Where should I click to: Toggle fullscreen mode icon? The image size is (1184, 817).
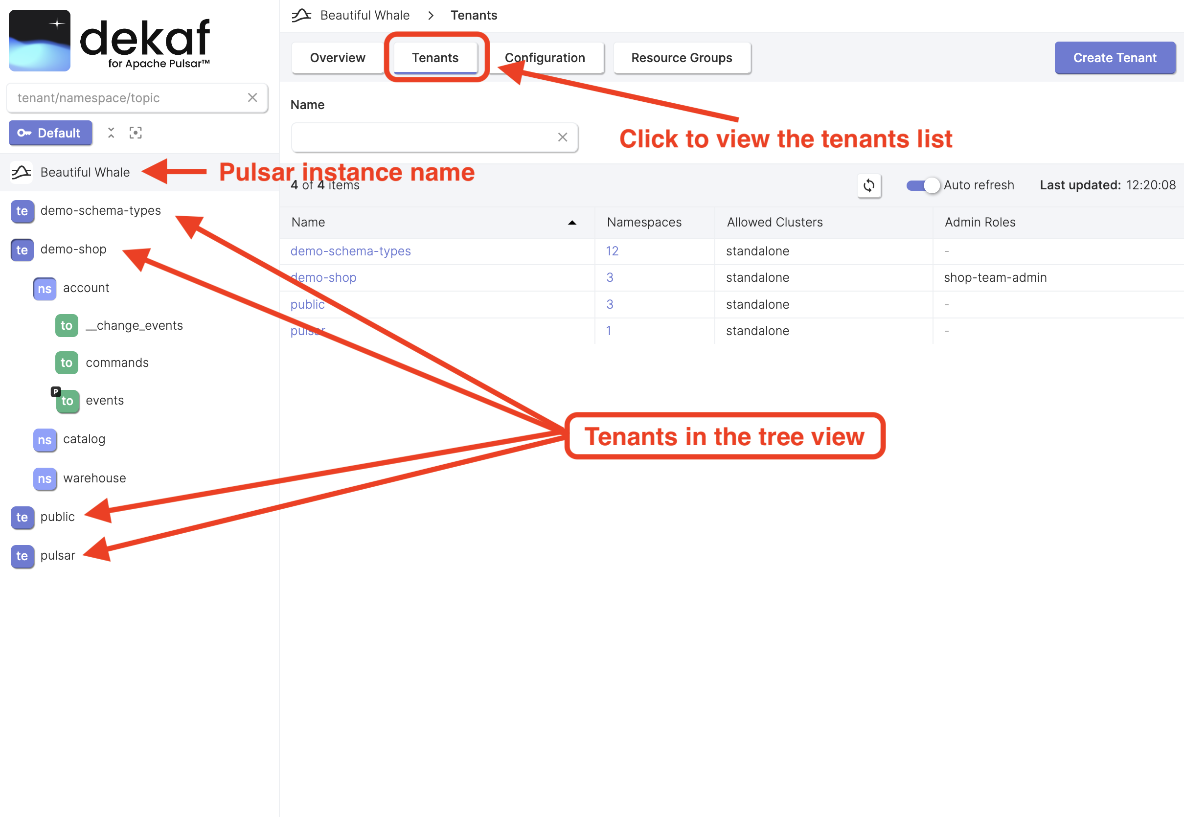(137, 133)
